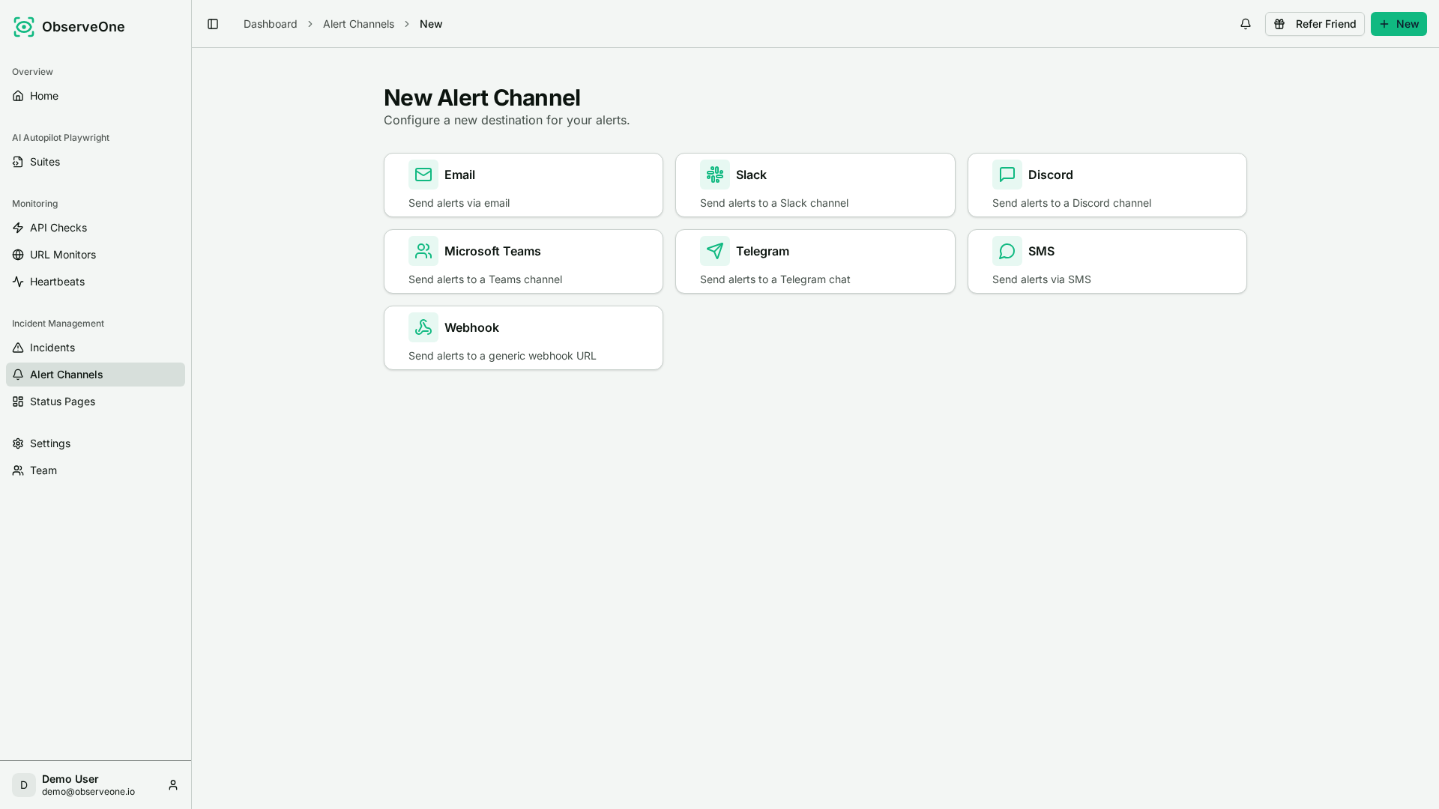1439x809 pixels.
Task: Click the Slack logo icon
Action: [x=715, y=175]
